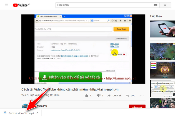175x117 pixels.
Task: Click the video title text
Action: point(70,89)
